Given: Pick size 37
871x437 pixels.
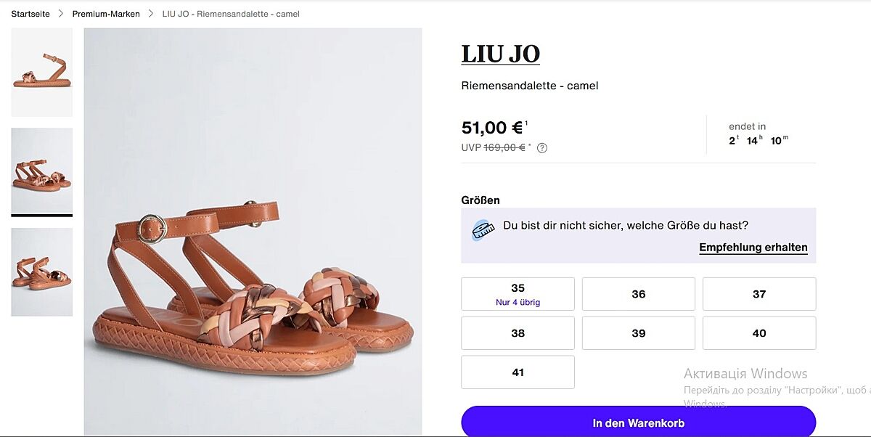Looking at the screenshot, I should (758, 294).
